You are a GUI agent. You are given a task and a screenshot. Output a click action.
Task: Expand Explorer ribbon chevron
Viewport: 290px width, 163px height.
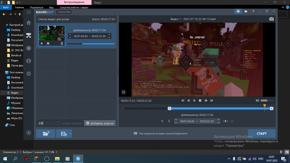pyautogui.click(x=283, y=8)
